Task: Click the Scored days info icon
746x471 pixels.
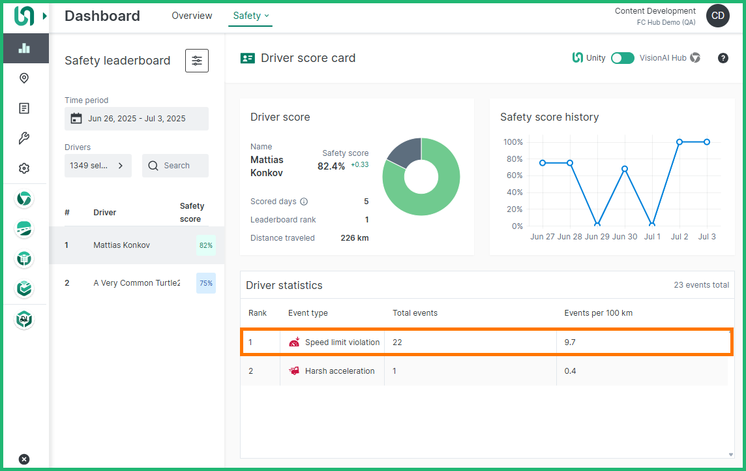Action: pyautogui.click(x=304, y=202)
